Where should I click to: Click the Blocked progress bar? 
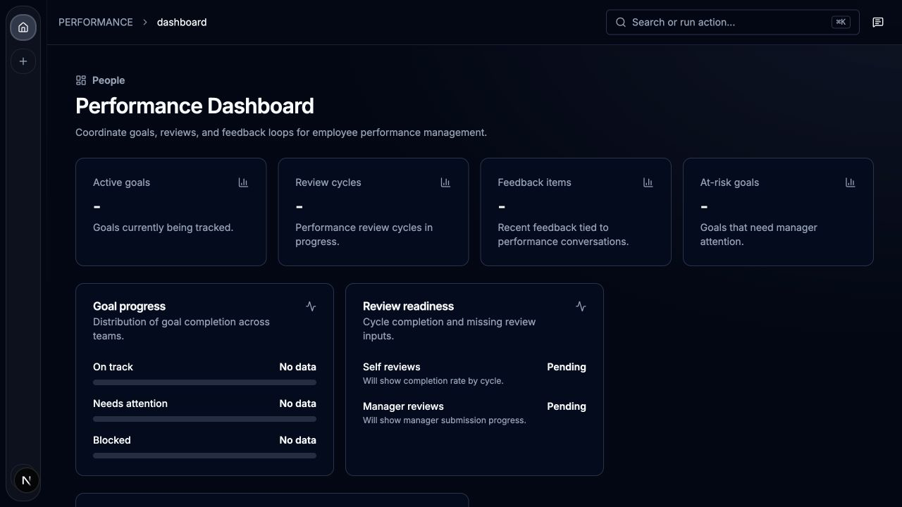pyautogui.click(x=204, y=456)
